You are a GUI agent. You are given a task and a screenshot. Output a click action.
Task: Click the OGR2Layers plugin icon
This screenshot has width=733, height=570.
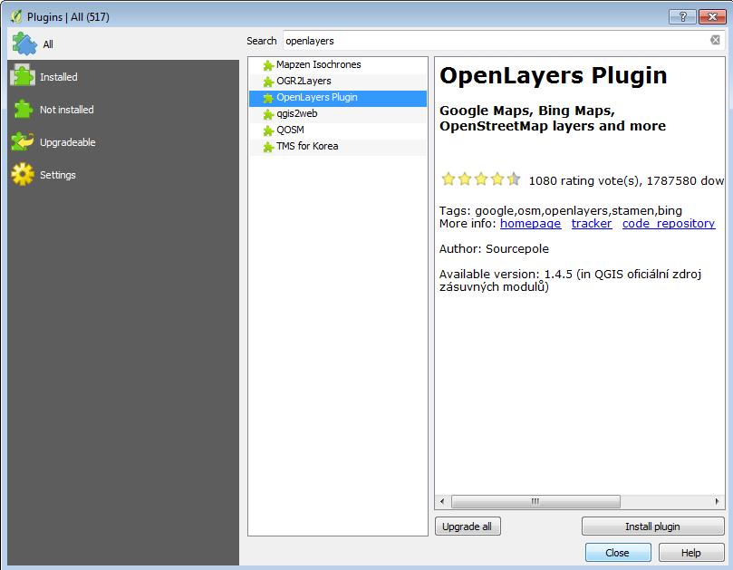[268, 82]
